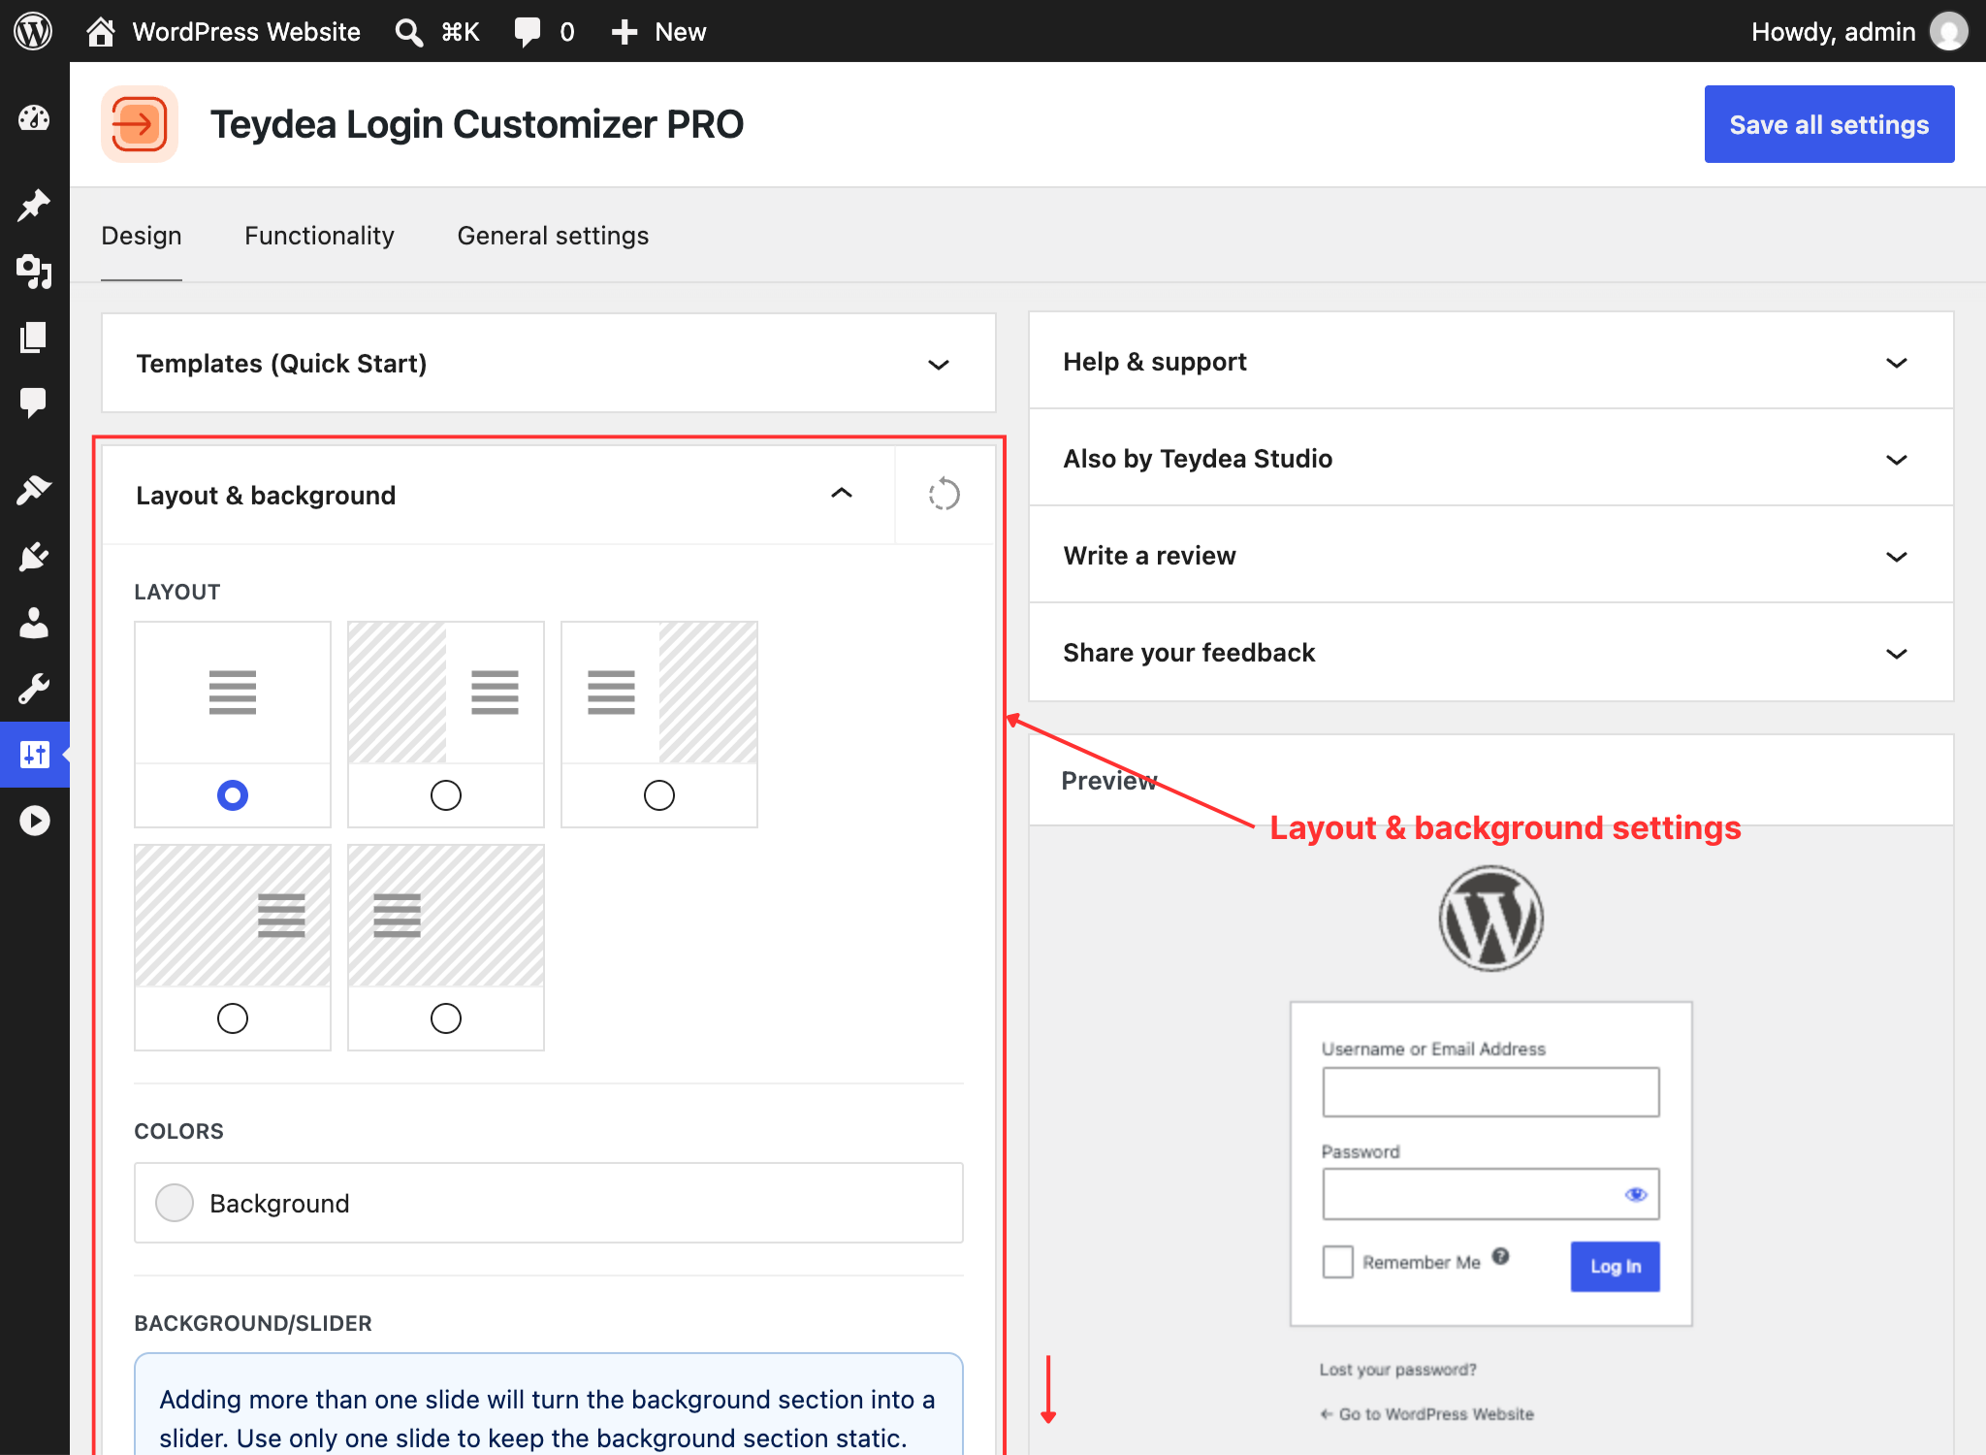Click the Password preview field

pos(1490,1194)
